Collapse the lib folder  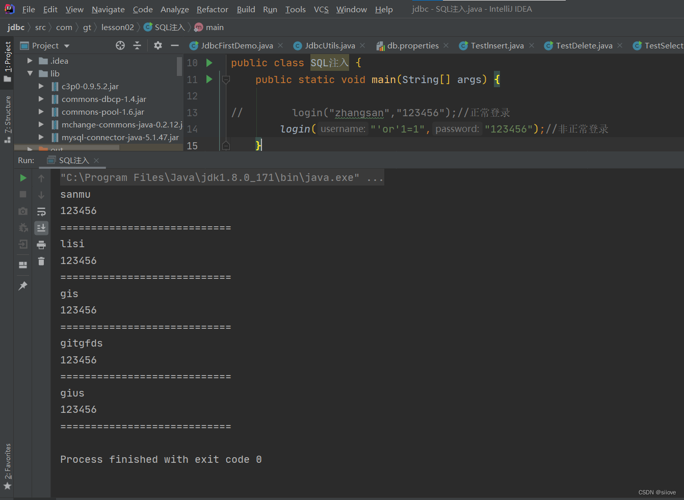[x=30, y=73]
